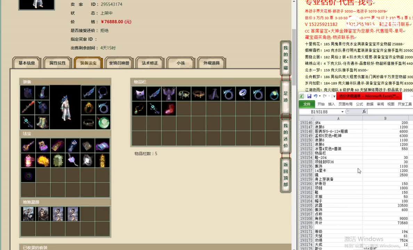This screenshot has width=413, height=250.
Task: Click the price text ¥76888.00
Action: click(116, 22)
